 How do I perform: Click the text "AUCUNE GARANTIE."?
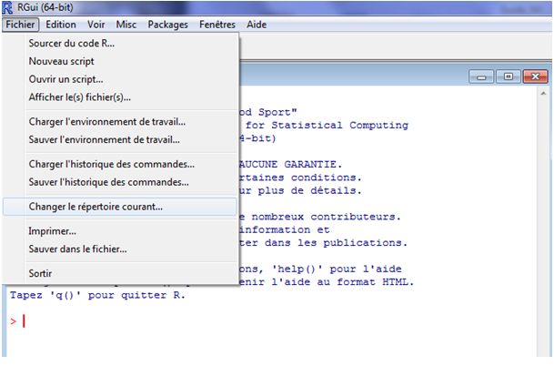tap(291, 165)
